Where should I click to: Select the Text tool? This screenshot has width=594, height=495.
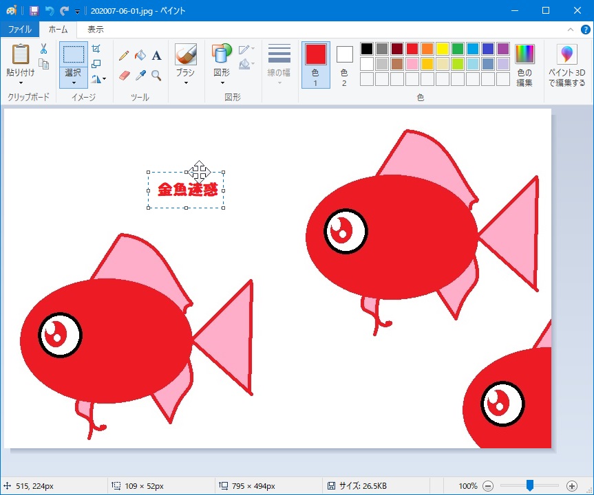156,55
